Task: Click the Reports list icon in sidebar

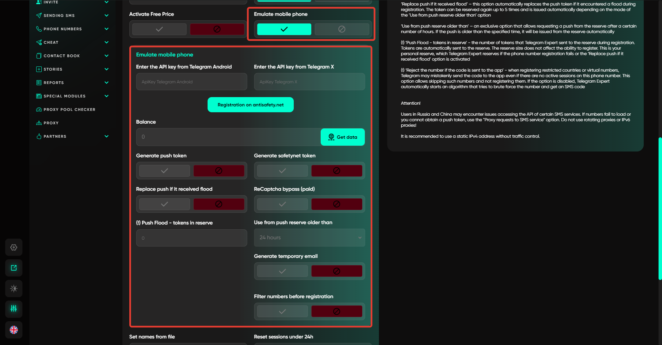Action: [x=39, y=83]
